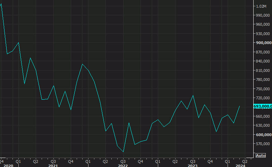This screenshot has height=167, width=272.
Task: Click the 750,000 axis label
Action: click(263, 89)
